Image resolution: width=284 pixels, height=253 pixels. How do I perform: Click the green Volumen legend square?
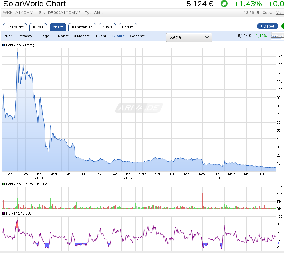pyautogui.click(x=4, y=184)
